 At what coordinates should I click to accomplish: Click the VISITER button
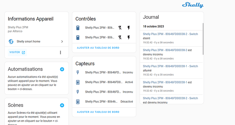[x=17, y=52]
